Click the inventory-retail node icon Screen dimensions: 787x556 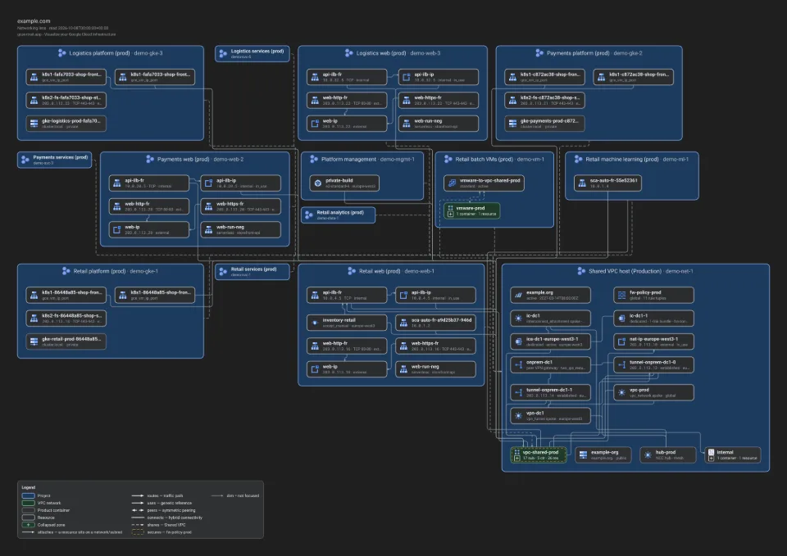tap(315, 323)
